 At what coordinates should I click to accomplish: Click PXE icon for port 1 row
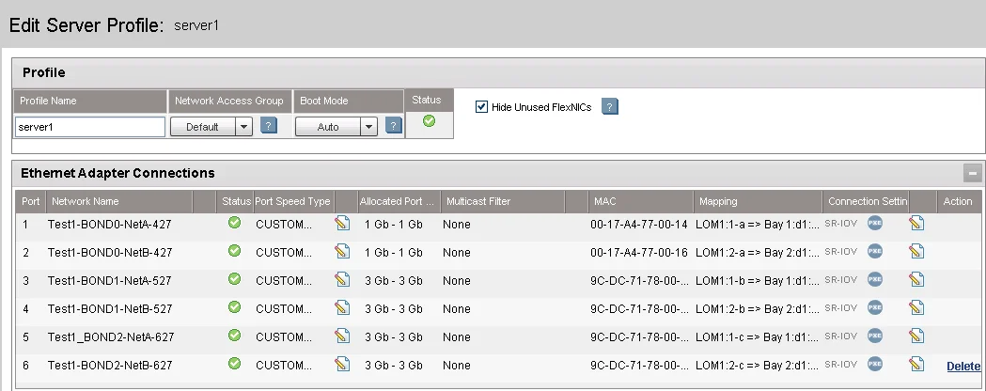pos(874,224)
